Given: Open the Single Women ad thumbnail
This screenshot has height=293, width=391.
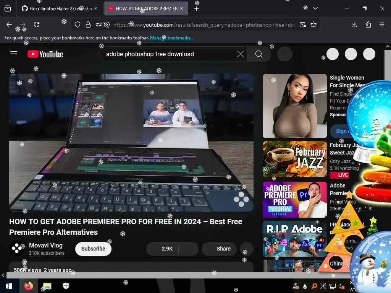Looking at the screenshot, I should pos(294,106).
